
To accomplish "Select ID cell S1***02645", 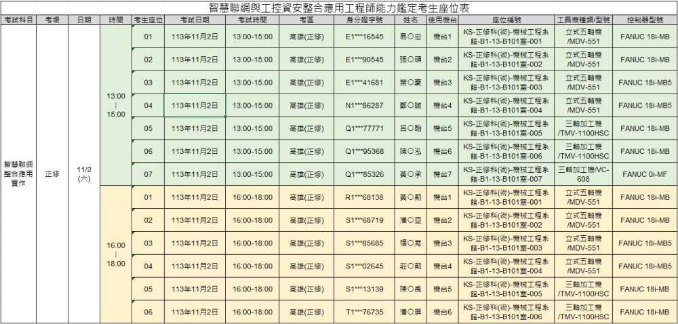I will tap(365, 266).
